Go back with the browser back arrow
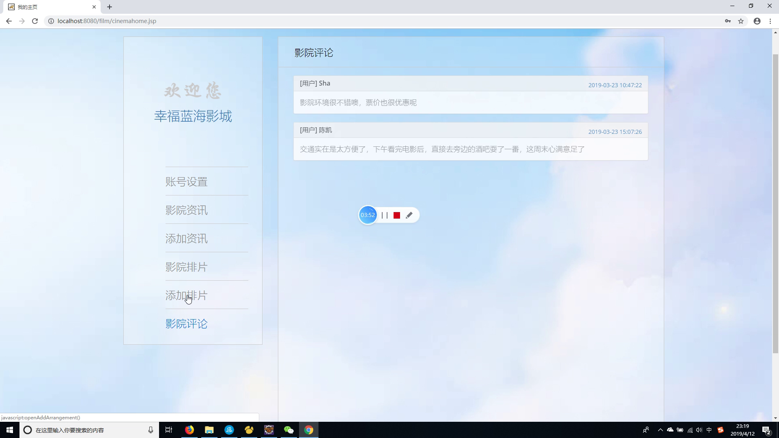The width and height of the screenshot is (779, 438). pyautogui.click(x=9, y=21)
